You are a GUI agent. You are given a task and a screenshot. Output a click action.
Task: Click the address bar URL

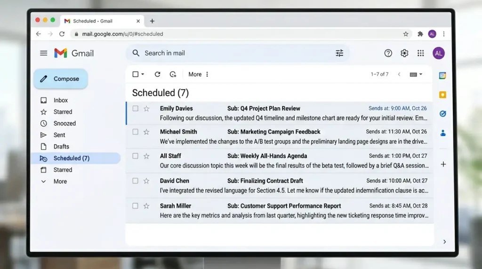(122, 34)
